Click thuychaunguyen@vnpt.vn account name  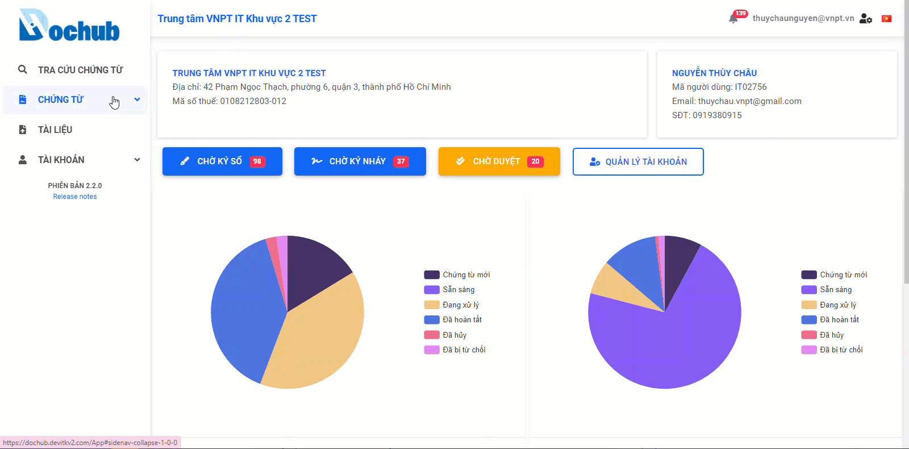pyautogui.click(x=803, y=18)
